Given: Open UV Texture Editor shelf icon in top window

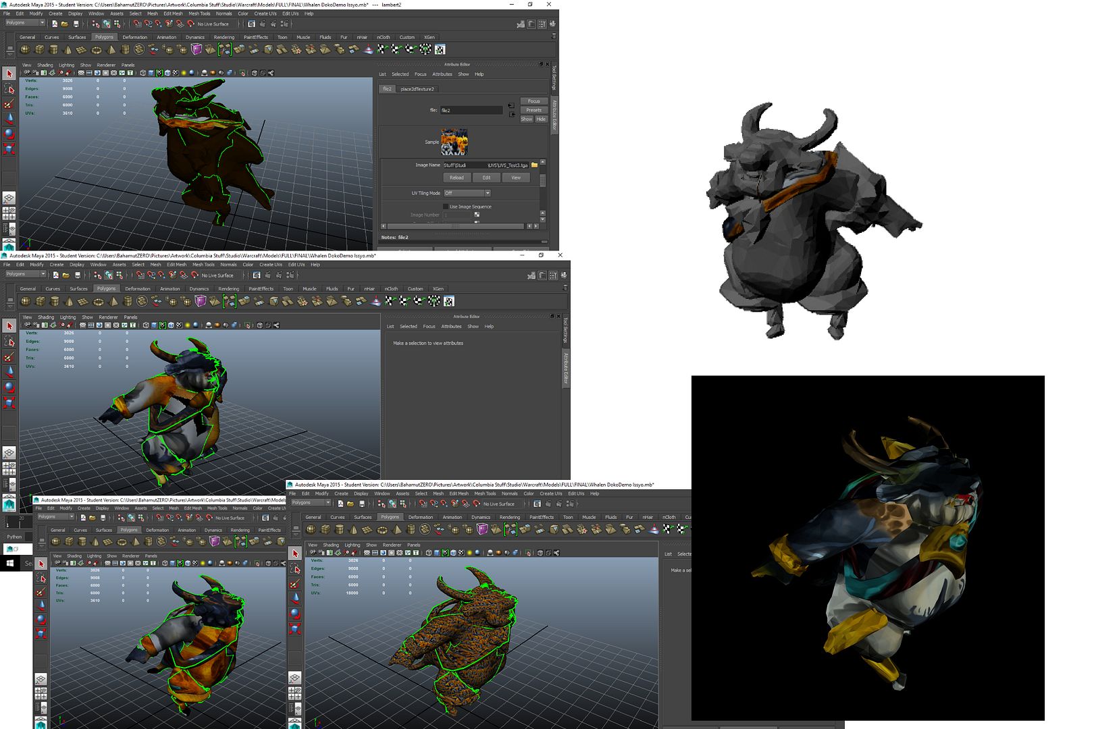Looking at the screenshot, I should (440, 49).
